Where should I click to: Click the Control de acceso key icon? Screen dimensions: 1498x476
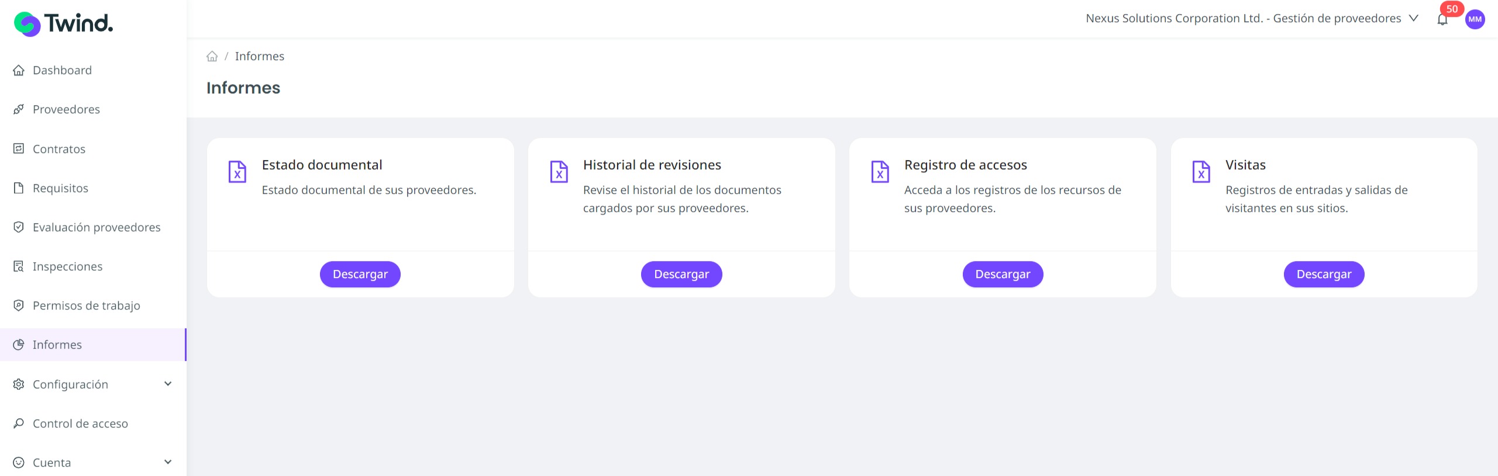pyautogui.click(x=19, y=423)
